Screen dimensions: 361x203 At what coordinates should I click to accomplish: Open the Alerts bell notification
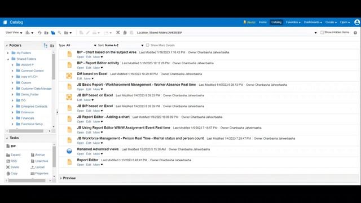point(249,23)
